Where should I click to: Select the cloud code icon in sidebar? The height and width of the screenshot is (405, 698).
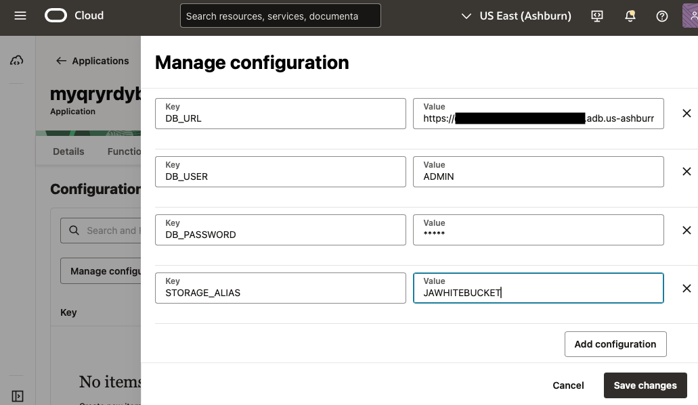coord(17,60)
